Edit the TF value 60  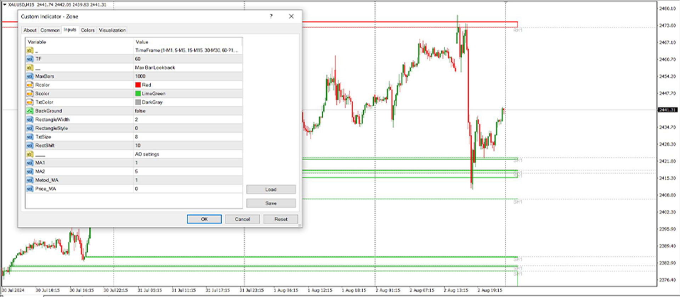188,59
